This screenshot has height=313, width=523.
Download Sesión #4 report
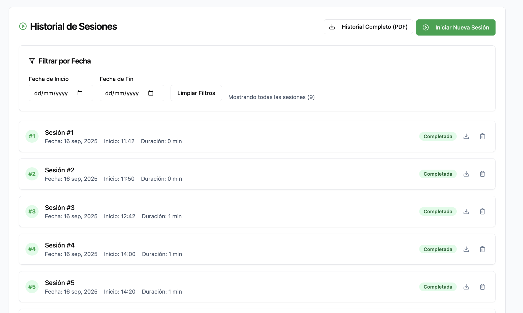[x=466, y=249]
